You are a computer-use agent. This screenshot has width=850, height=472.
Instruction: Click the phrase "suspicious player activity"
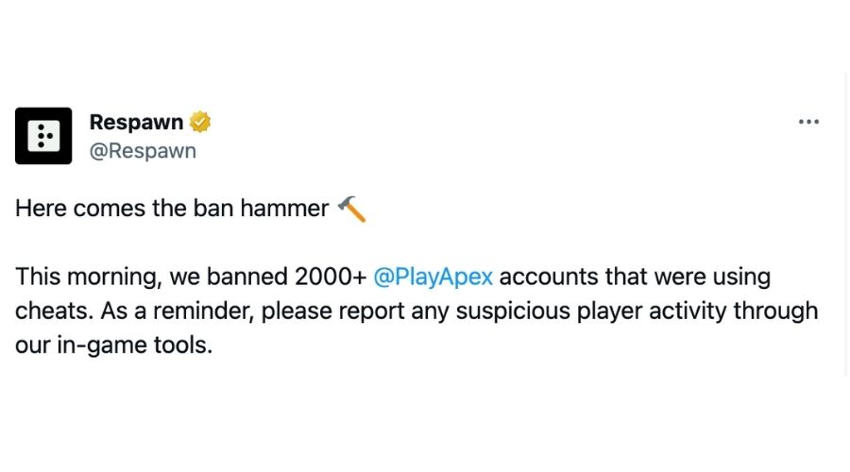click(553, 312)
